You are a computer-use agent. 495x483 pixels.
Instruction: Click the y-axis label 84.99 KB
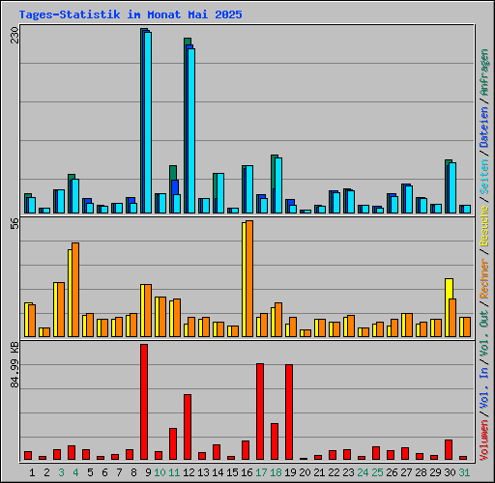15,365
